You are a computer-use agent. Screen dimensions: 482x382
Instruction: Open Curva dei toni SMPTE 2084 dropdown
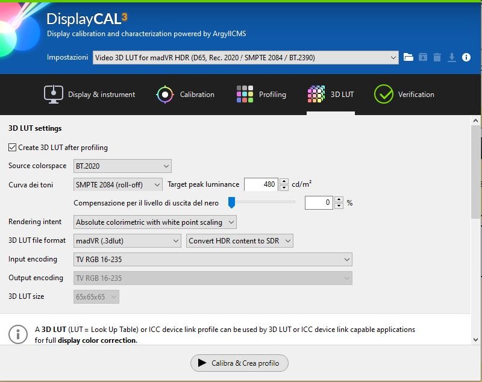click(x=118, y=185)
